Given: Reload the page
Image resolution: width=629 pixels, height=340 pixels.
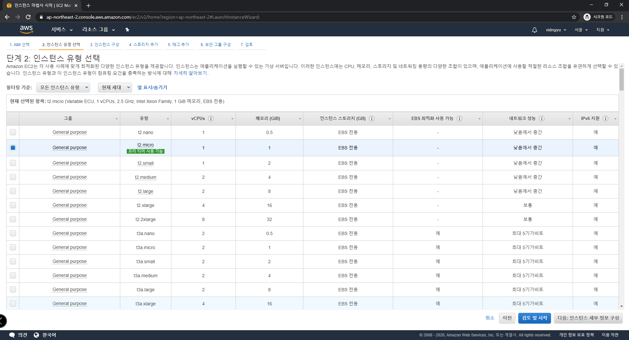Looking at the screenshot, I should pyautogui.click(x=28, y=17).
